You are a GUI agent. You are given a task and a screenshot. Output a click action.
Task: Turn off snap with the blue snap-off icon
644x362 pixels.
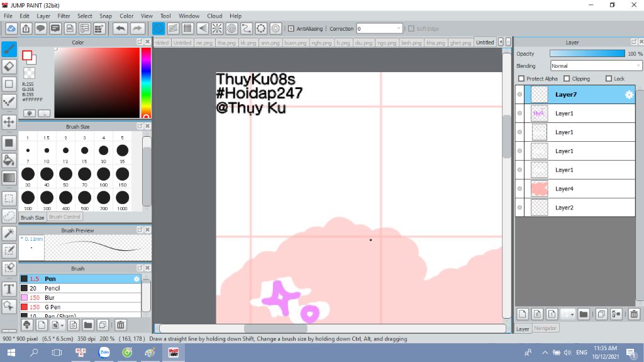(x=158, y=29)
